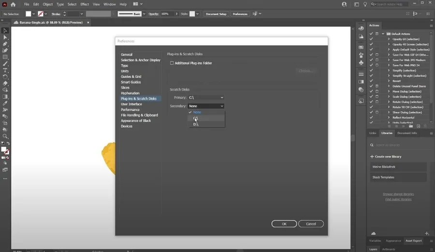Click Create New Set folder icon in Actions
Image resolution: width=435 pixels, height=252 pixels.
click(410, 126)
